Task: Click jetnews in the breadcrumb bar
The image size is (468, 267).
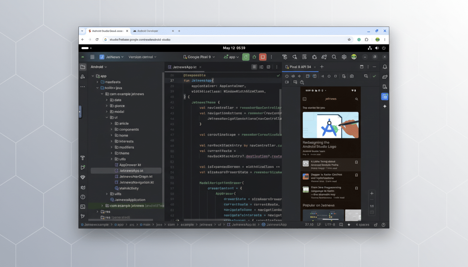Action: pos(205,225)
